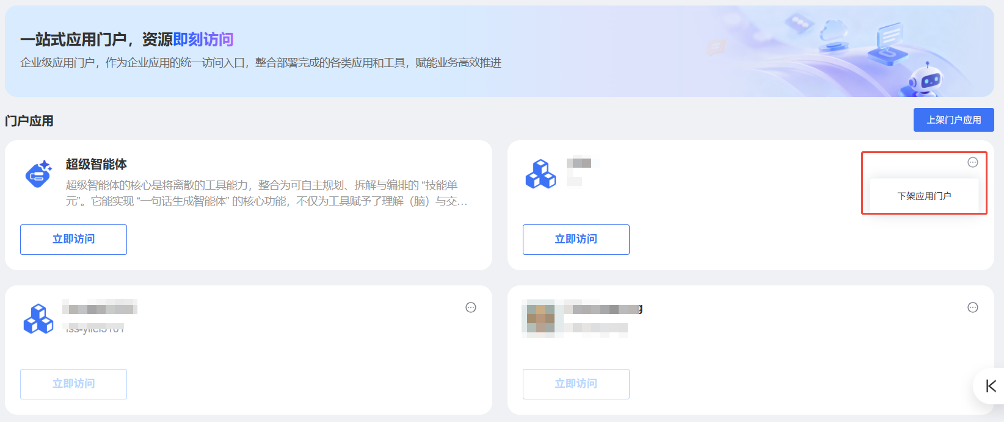
Task: Click the 超级智能体 app icon
Action: point(38,174)
